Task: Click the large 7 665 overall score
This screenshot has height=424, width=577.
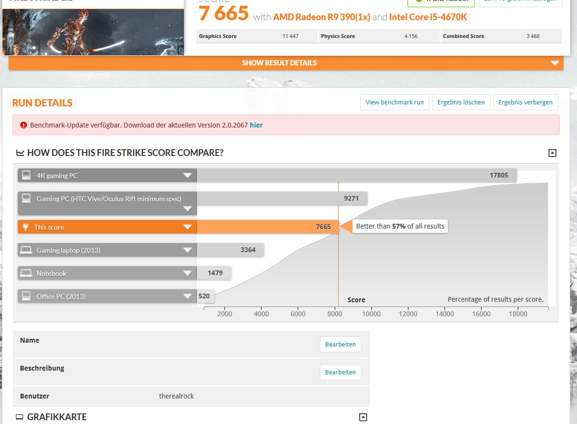Action: [224, 13]
